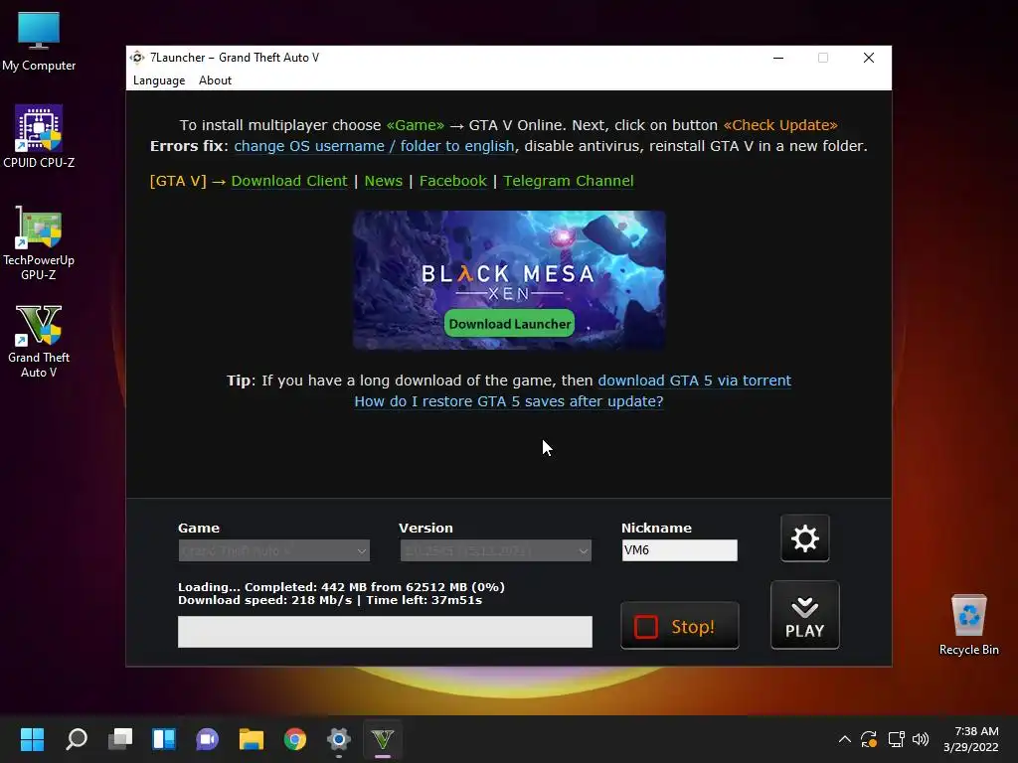The width and height of the screenshot is (1018, 763).
Task: Open the Telegram Channel link
Action: pyautogui.click(x=569, y=181)
